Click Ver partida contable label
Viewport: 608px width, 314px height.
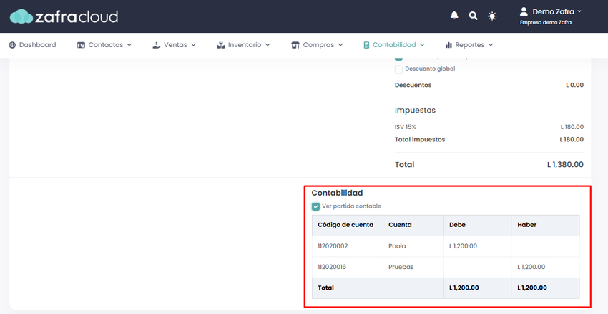coord(351,206)
